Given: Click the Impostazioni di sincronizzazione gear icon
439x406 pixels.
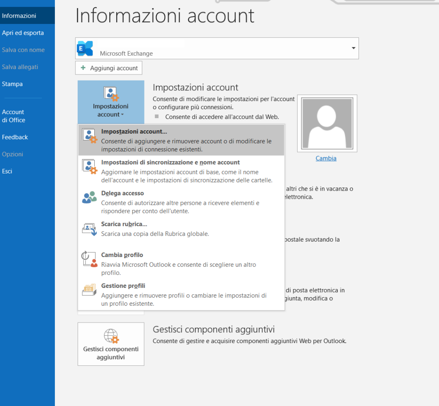Looking at the screenshot, I should [x=89, y=167].
